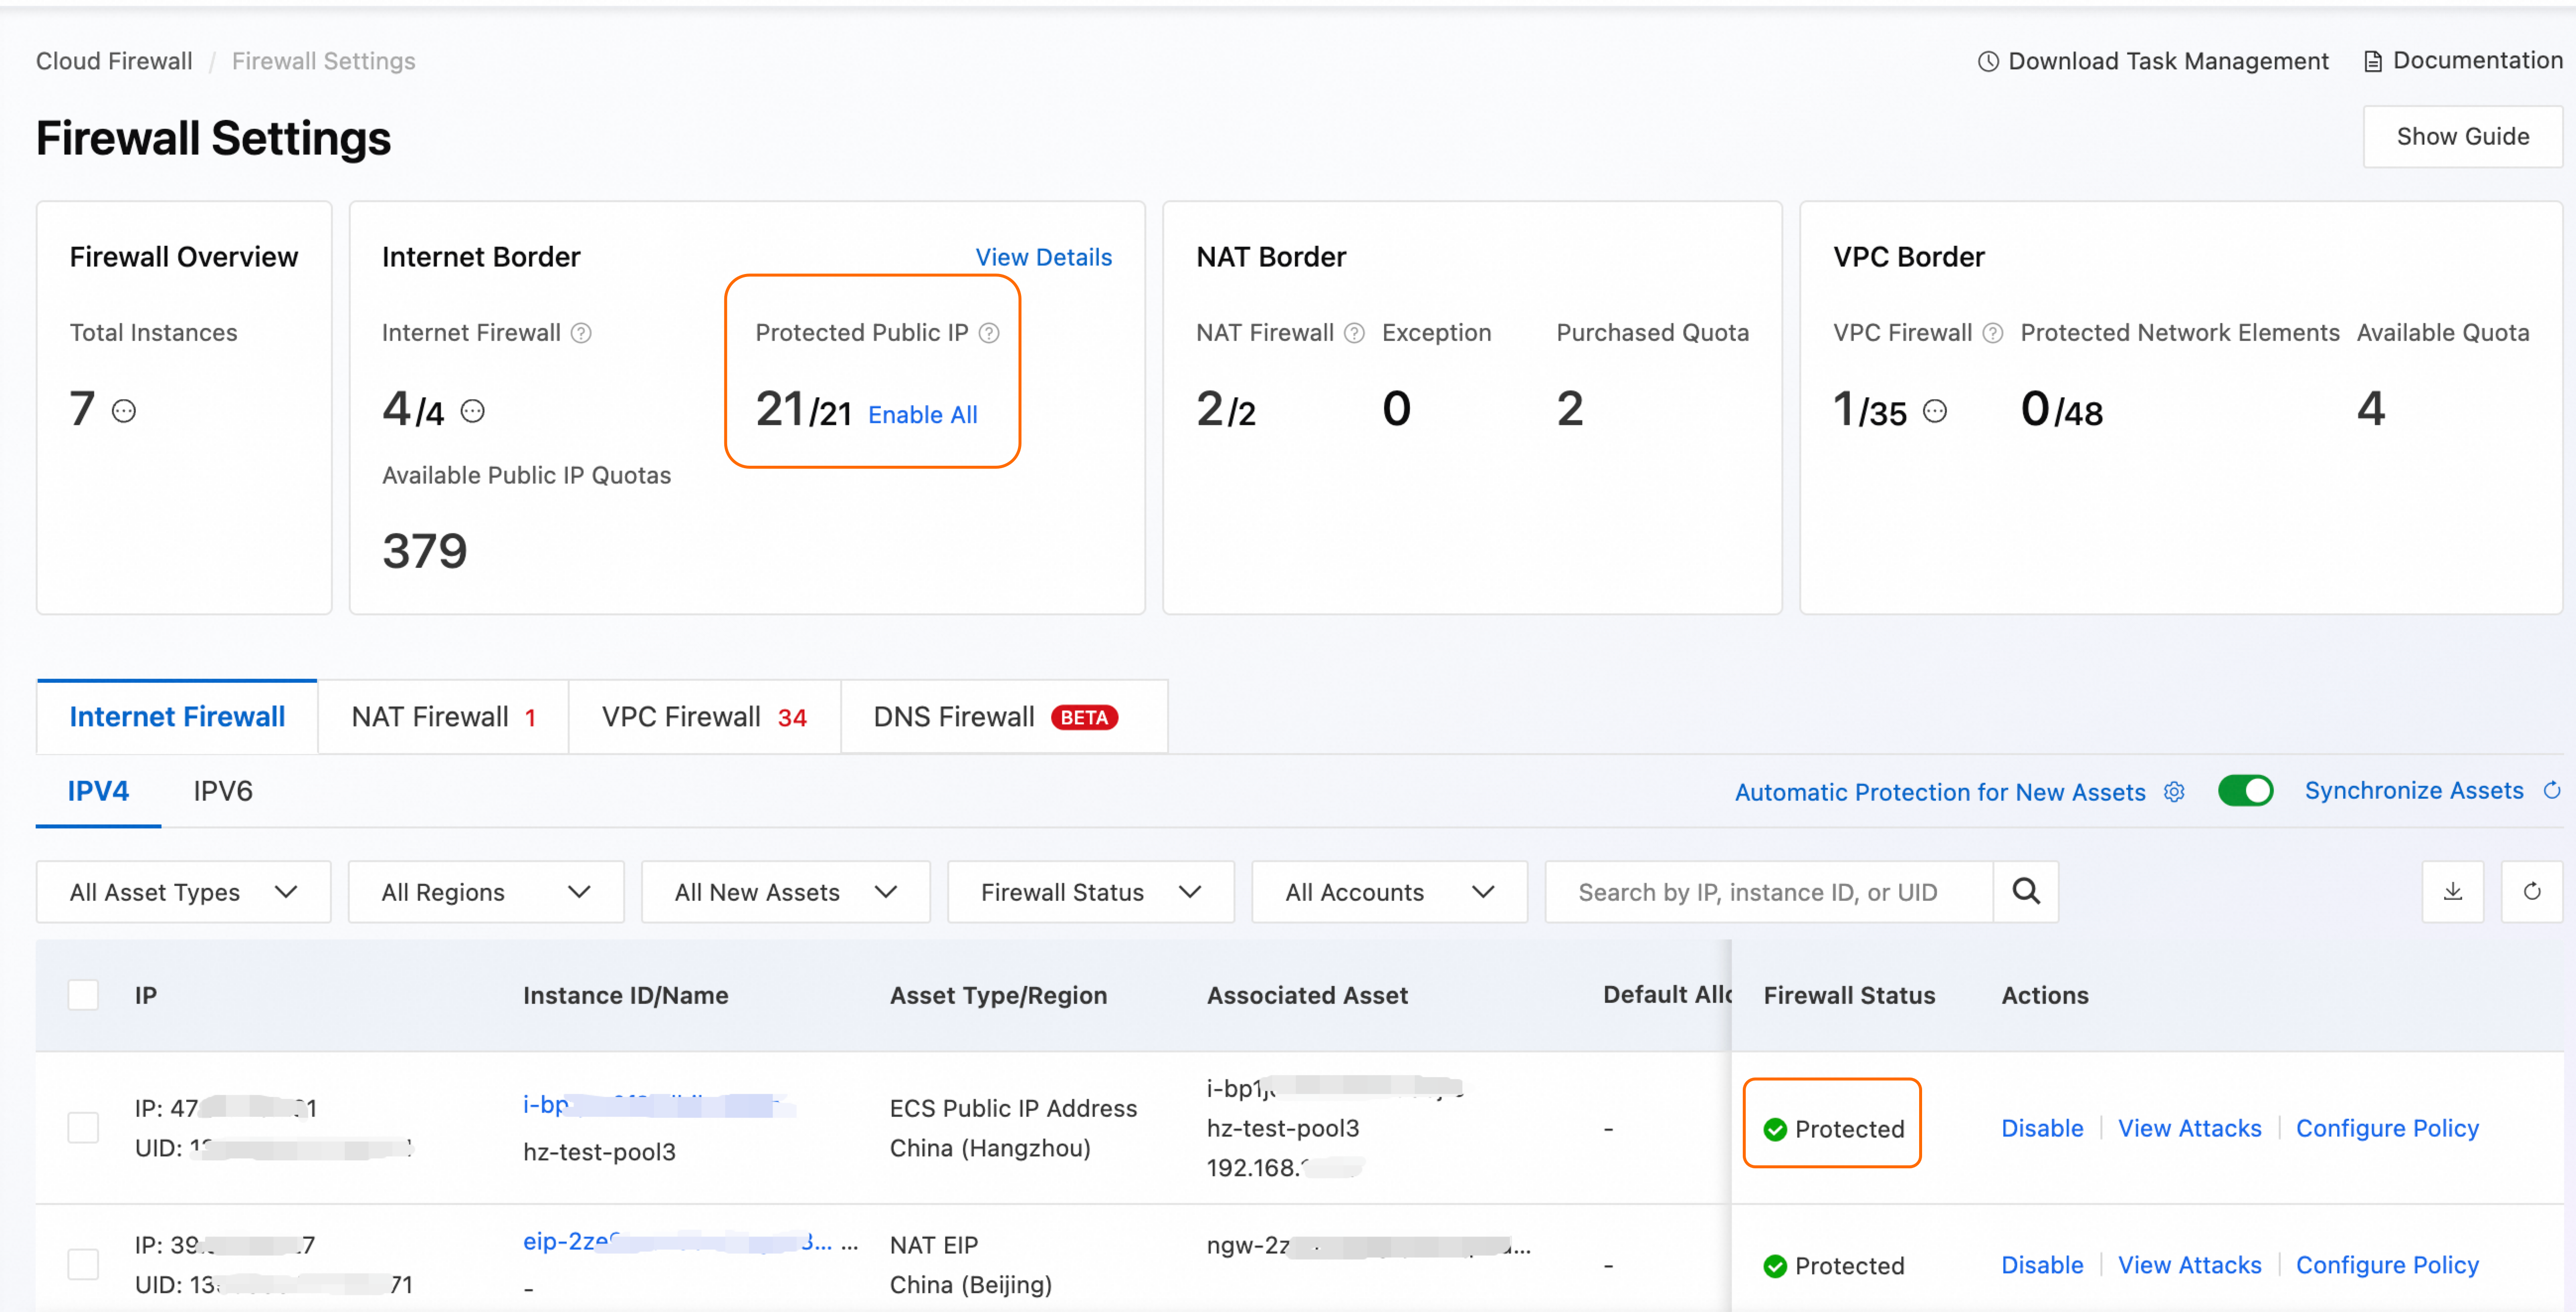
Task: Click help icon next to VPC Firewall
Action: [1993, 333]
